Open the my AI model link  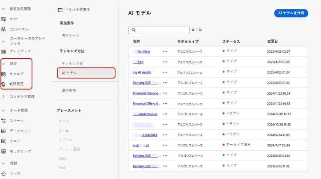coord(142,72)
